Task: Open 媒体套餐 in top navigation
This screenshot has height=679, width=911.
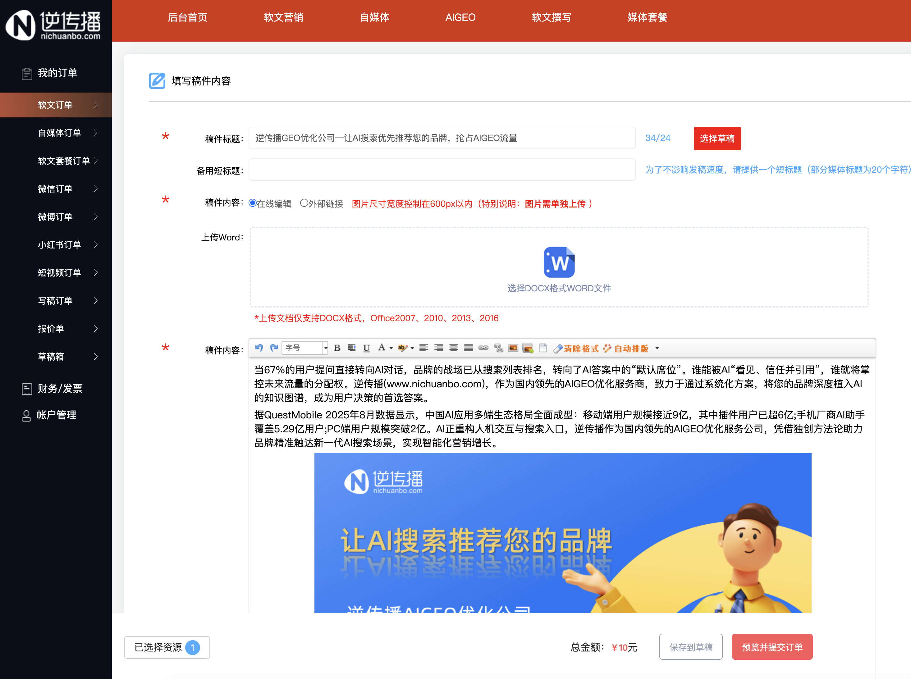Action: click(647, 17)
